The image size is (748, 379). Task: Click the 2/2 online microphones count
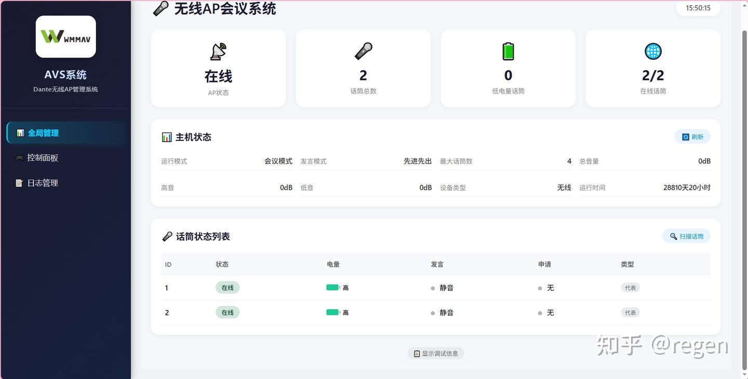(x=653, y=76)
